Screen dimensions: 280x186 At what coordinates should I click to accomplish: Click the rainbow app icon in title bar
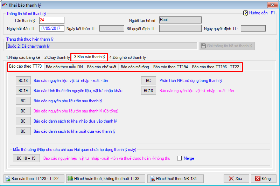pyautogui.click(x=4, y=5)
